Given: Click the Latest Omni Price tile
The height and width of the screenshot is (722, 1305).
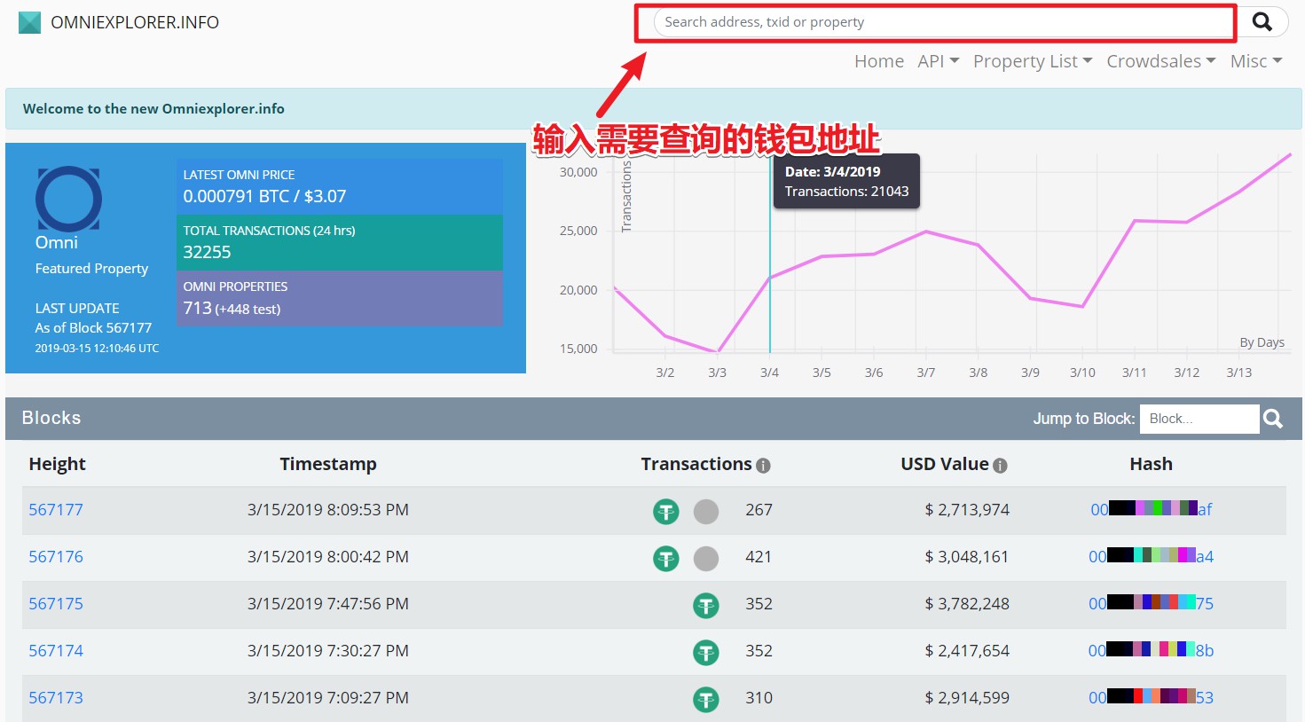Looking at the screenshot, I should pos(340,186).
